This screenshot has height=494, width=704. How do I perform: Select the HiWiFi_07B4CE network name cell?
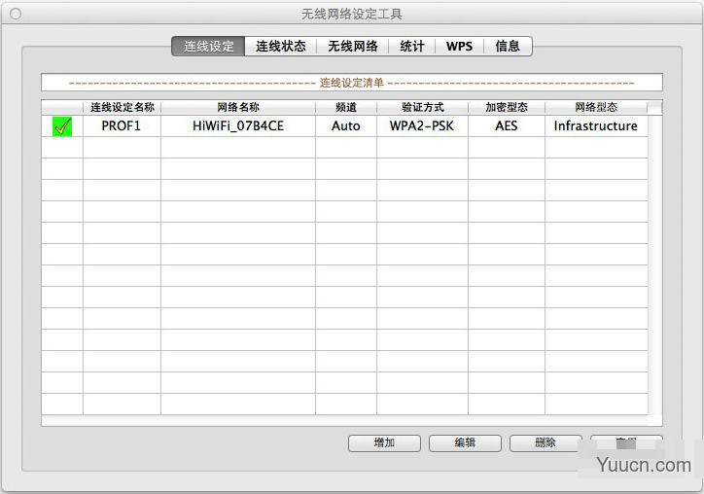[238, 126]
